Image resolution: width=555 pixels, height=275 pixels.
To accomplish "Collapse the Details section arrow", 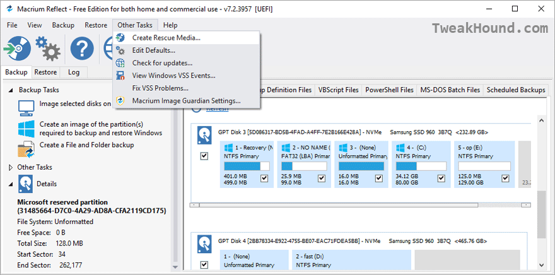I will point(11,184).
